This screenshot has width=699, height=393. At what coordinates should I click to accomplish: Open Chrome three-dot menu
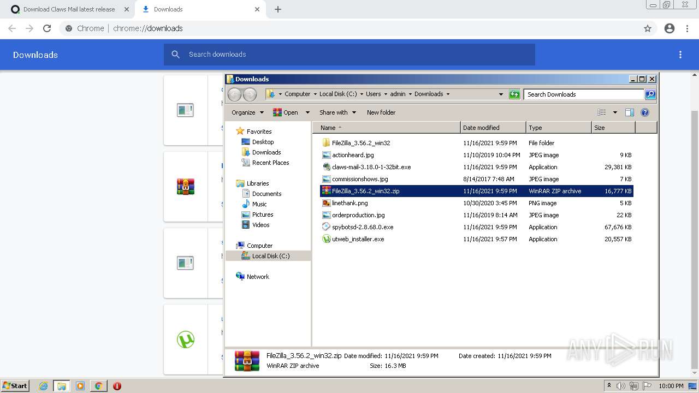click(x=687, y=28)
